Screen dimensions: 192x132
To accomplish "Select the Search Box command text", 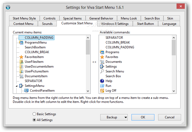I will pos(113,76).
